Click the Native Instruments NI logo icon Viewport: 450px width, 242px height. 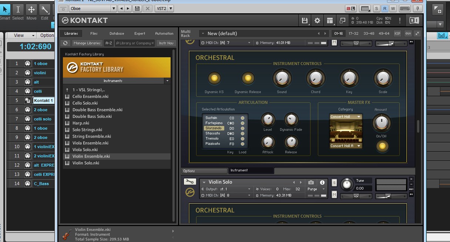tap(414, 20)
